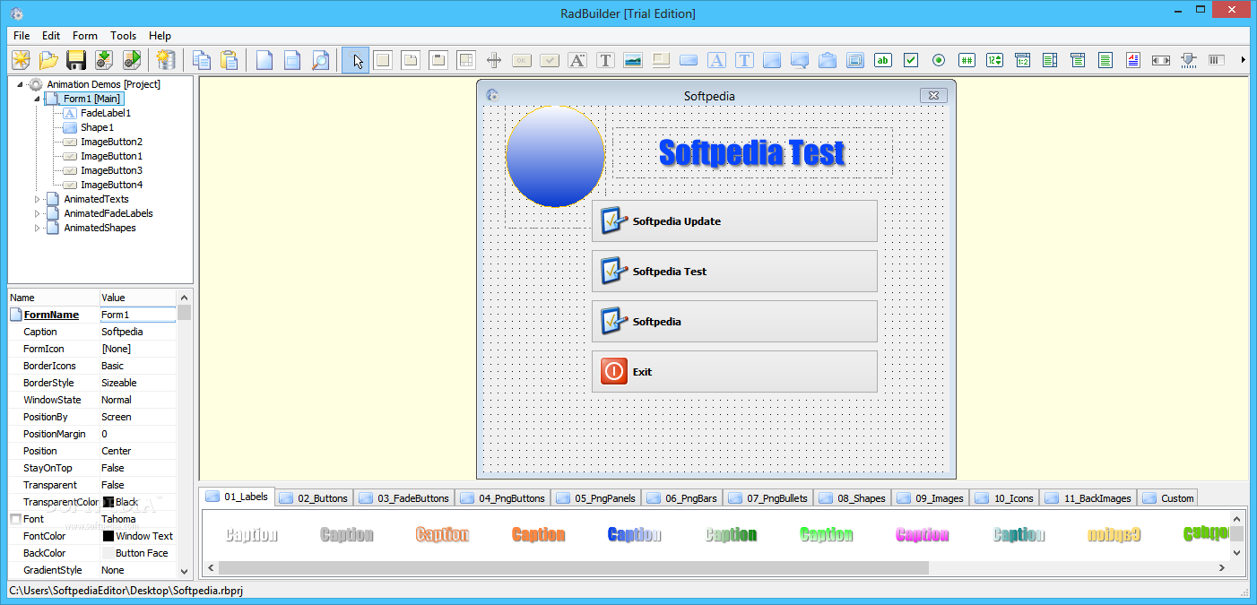Select the landscape image component icon
Image resolution: width=1257 pixels, height=605 pixels.
coord(633,60)
